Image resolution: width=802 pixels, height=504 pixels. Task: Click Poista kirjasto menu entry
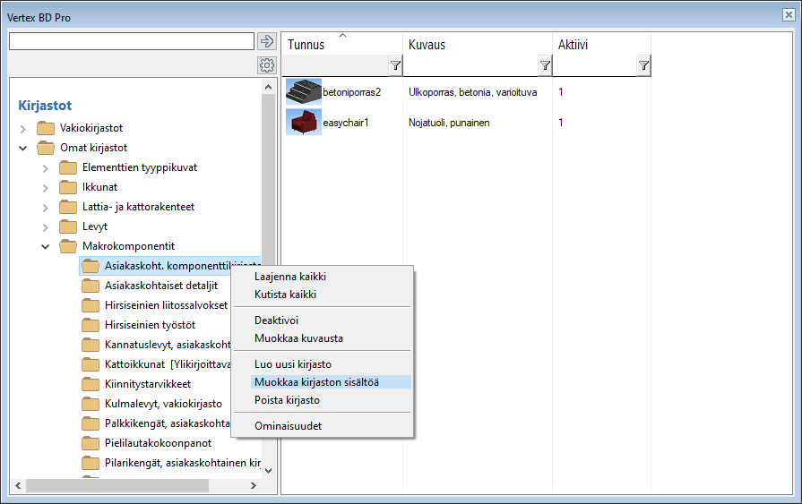point(287,400)
